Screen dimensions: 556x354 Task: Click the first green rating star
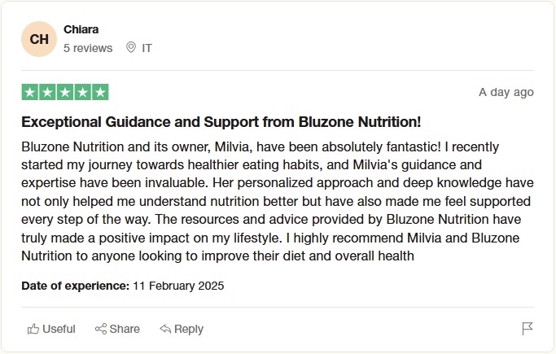[29, 92]
